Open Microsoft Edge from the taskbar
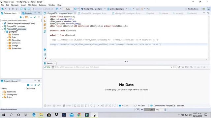Image resolution: width=211 pixels, height=118 pixels. click(34, 115)
